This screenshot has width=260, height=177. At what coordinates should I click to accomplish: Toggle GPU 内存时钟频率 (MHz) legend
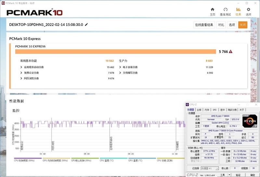(x=56, y=160)
